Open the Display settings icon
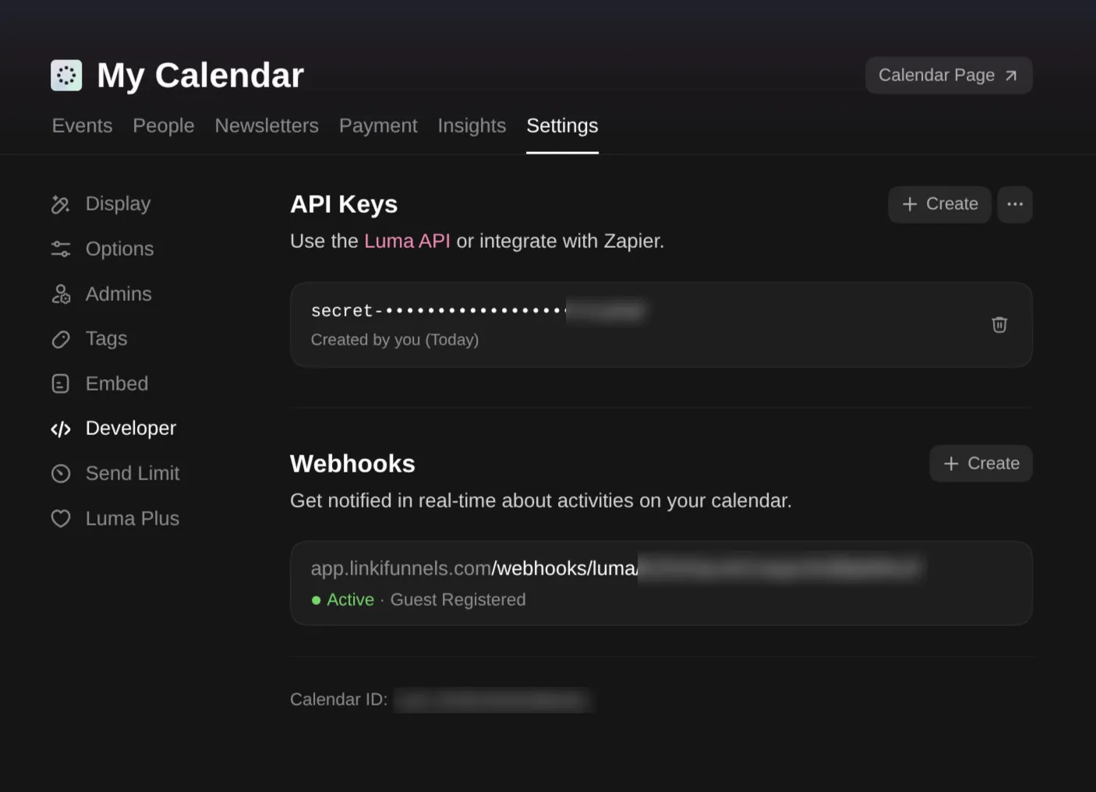This screenshot has height=792, width=1096. point(61,204)
